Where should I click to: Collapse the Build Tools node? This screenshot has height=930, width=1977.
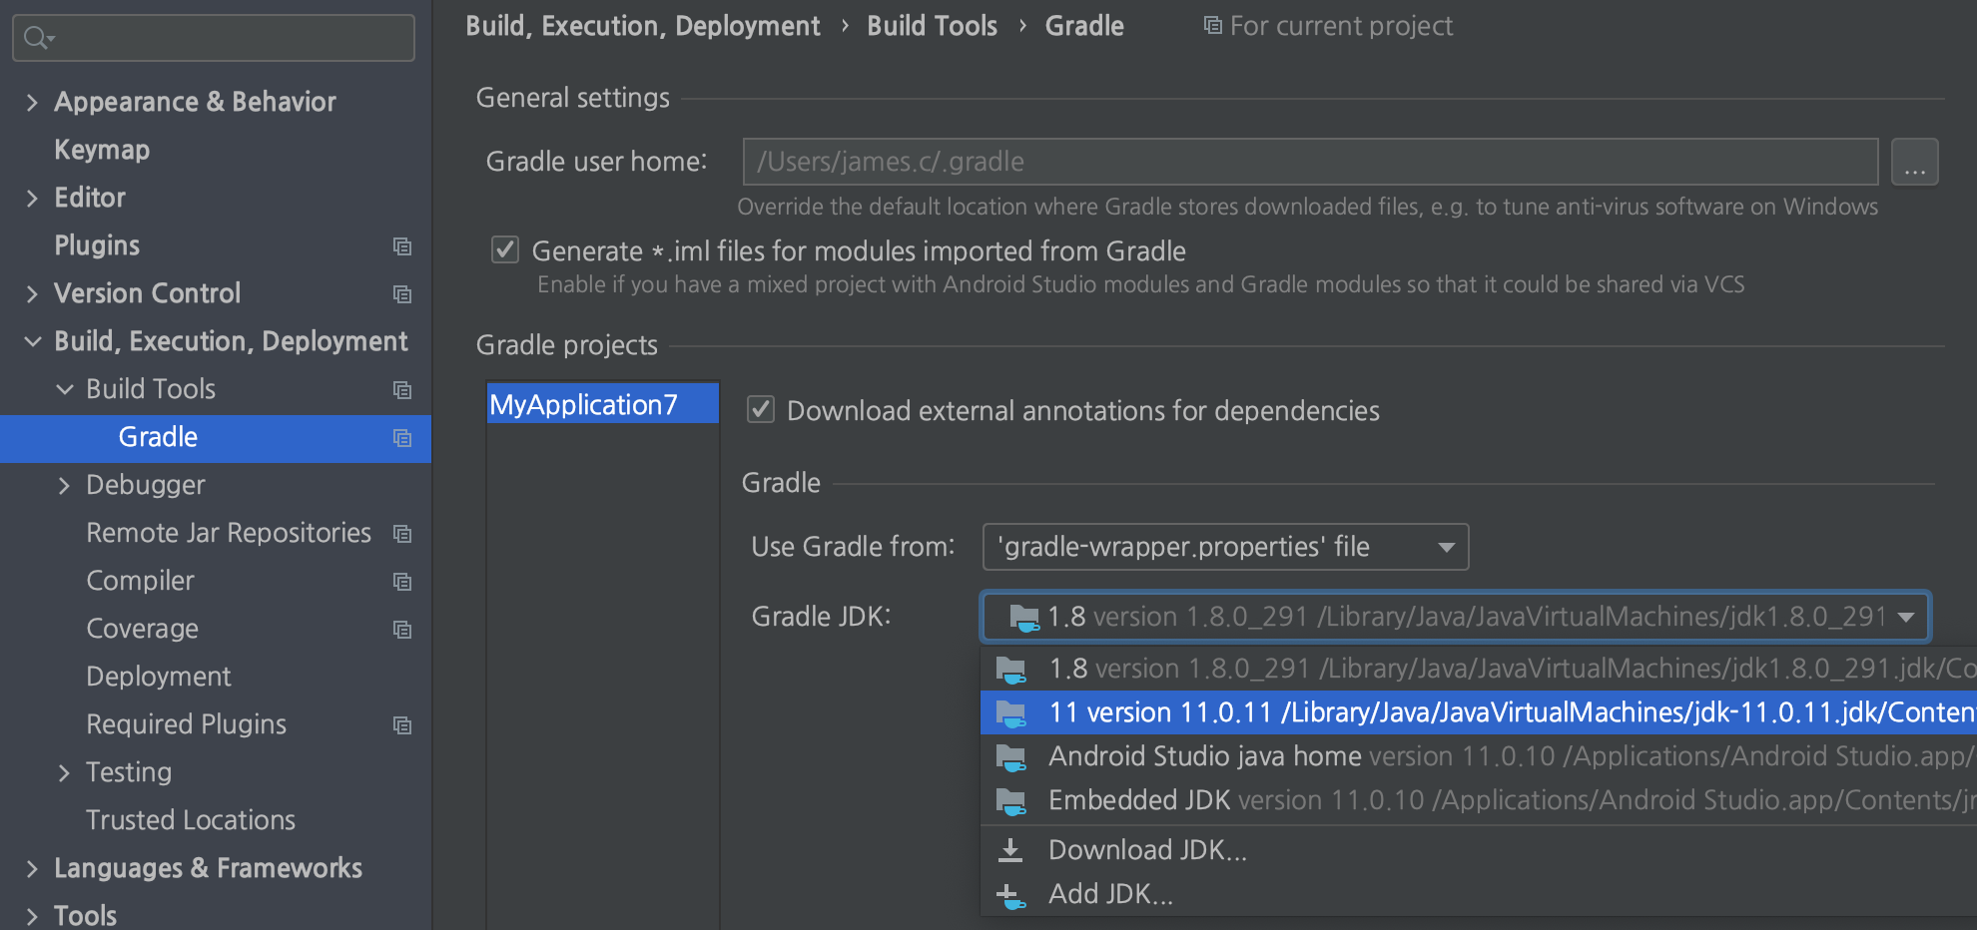click(64, 389)
